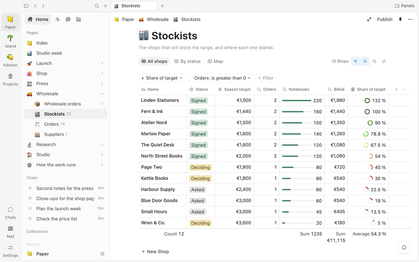419x262 pixels.
Task: Toggle the filter icon in view toolbar
Action: click(x=355, y=61)
